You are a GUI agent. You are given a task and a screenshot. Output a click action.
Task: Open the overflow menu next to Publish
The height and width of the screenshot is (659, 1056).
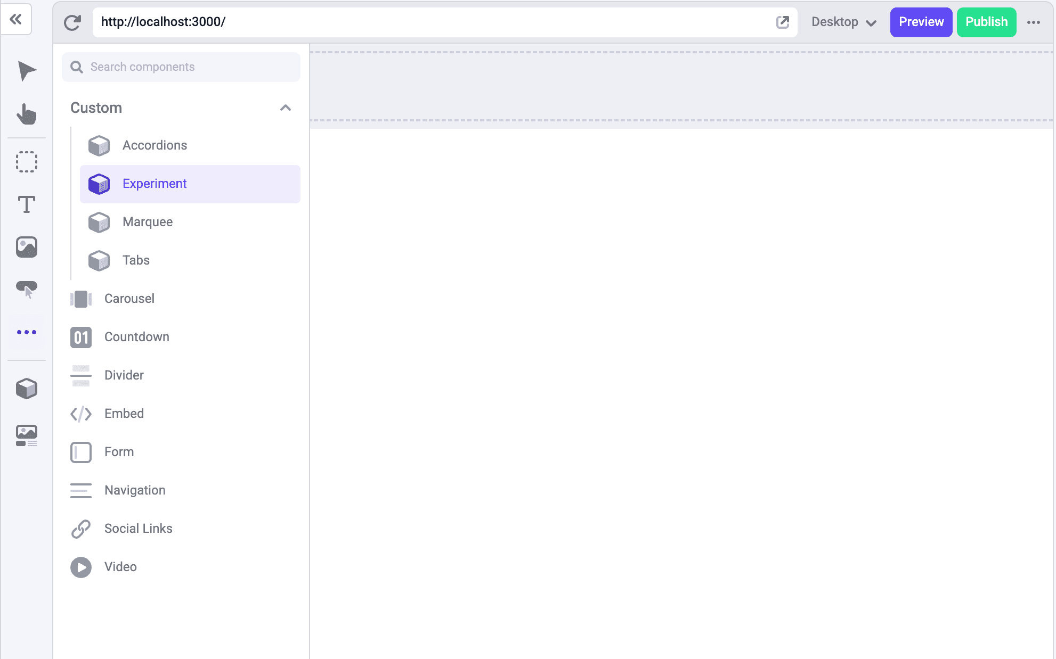1034,22
